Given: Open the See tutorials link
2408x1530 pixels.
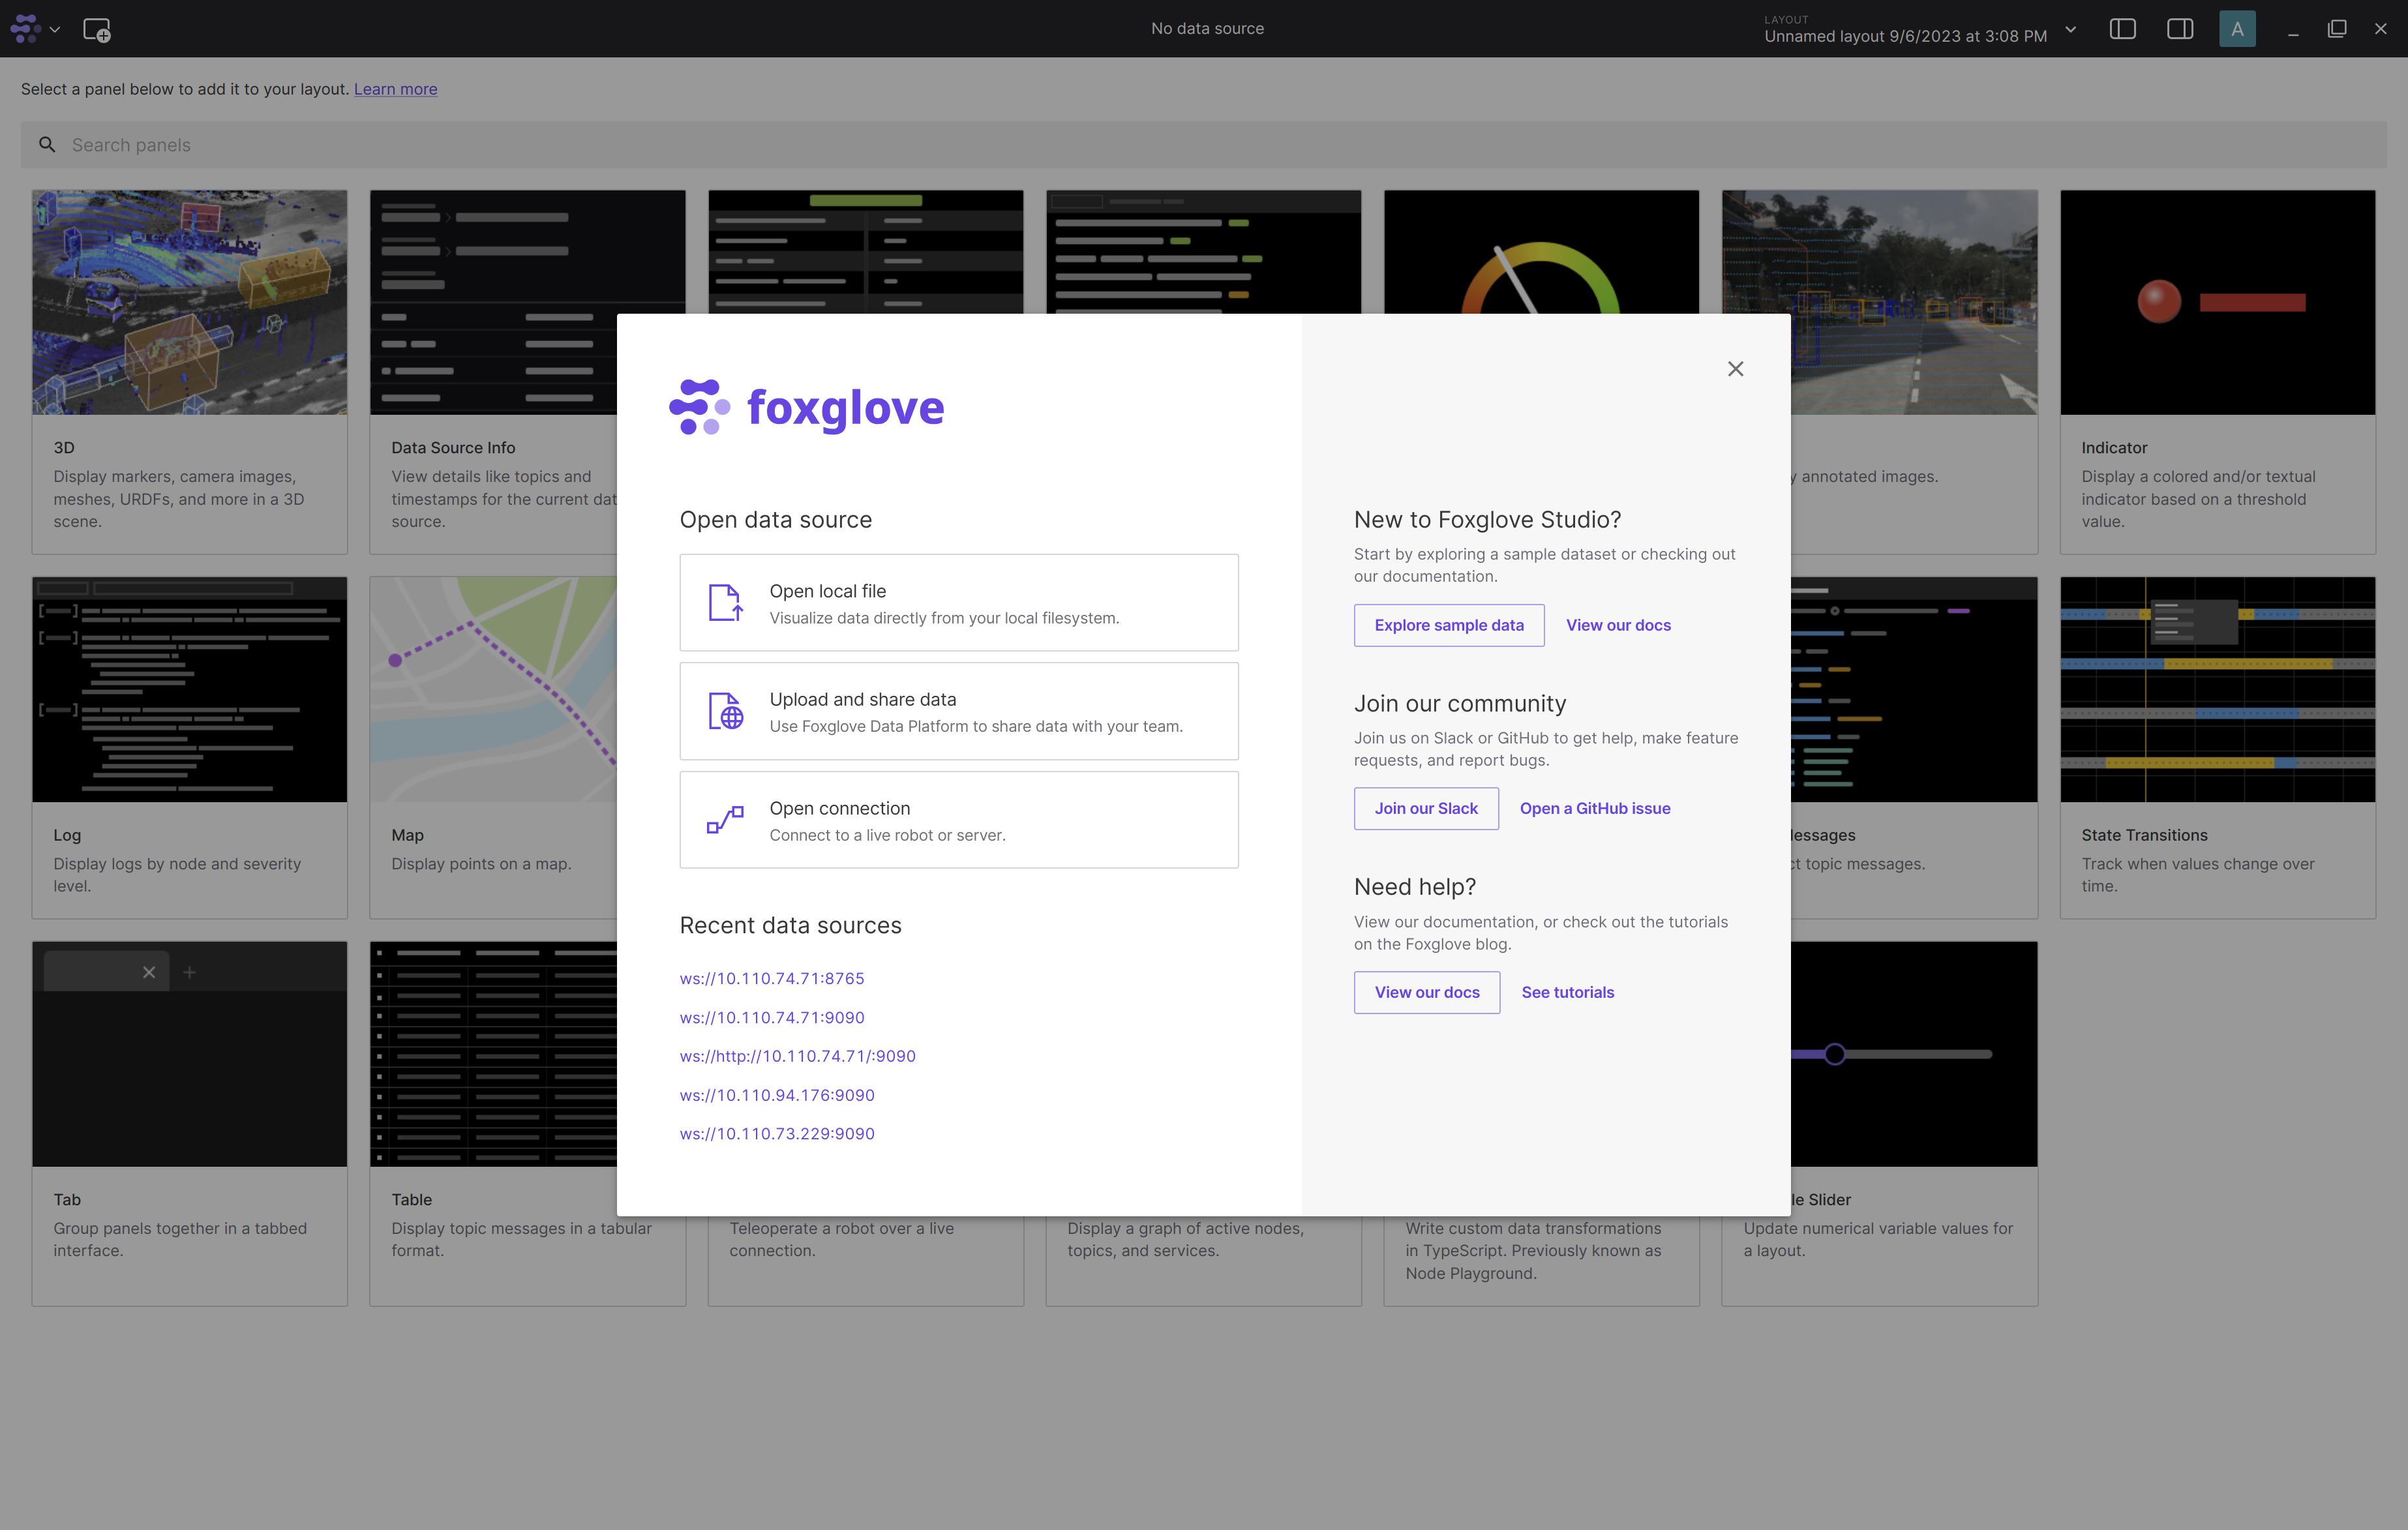Looking at the screenshot, I should coord(1567,992).
